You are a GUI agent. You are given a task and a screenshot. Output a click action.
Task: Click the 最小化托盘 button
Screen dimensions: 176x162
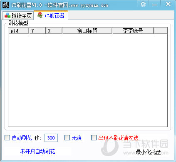[148, 152]
